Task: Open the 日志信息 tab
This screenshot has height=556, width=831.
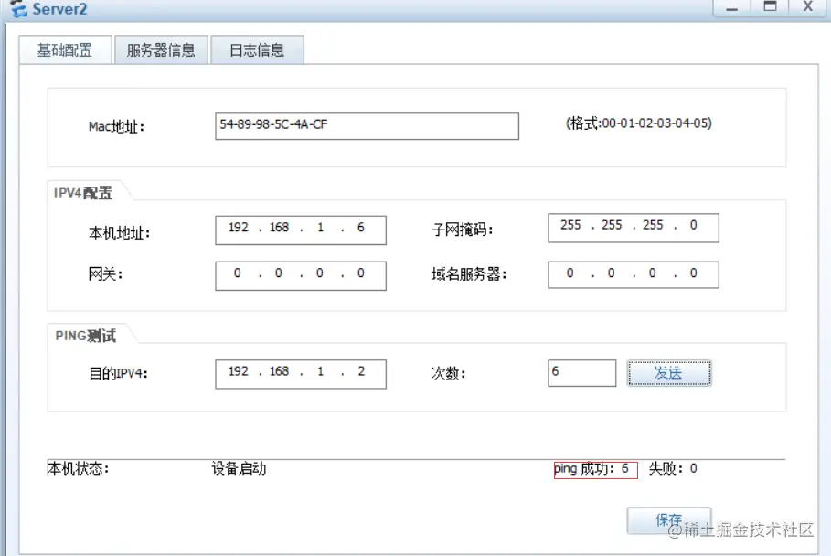Action: pyautogui.click(x=257, y=49)
